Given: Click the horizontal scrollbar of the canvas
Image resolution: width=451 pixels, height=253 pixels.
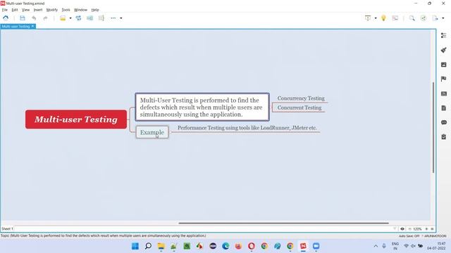Looking at the screenshot, I should pos(283,223).
